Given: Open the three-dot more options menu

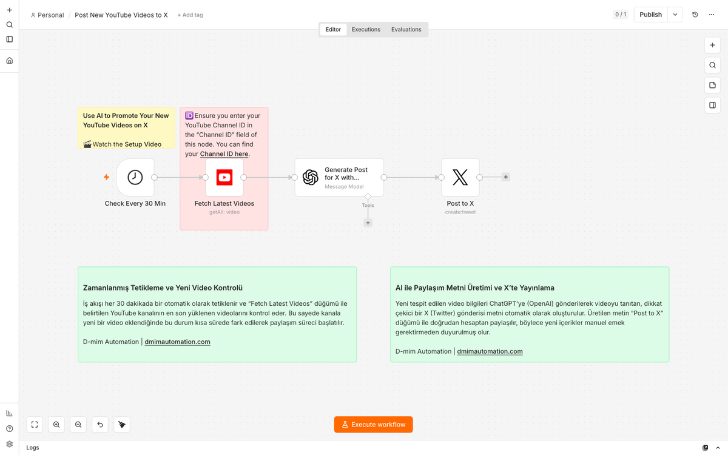Looking at the screenshot, I should pos(711,15).
